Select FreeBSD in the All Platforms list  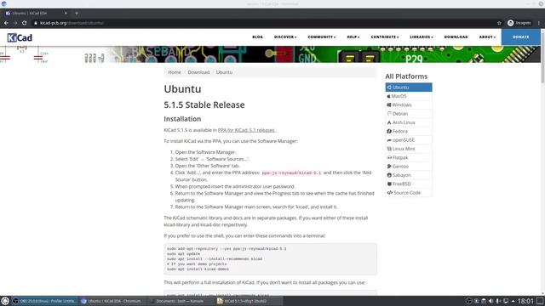point(409,184)
